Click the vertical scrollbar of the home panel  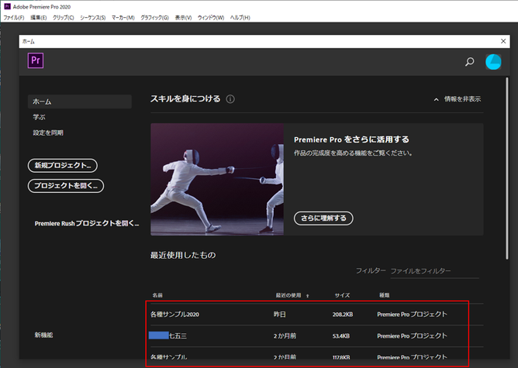click(507, 168)
